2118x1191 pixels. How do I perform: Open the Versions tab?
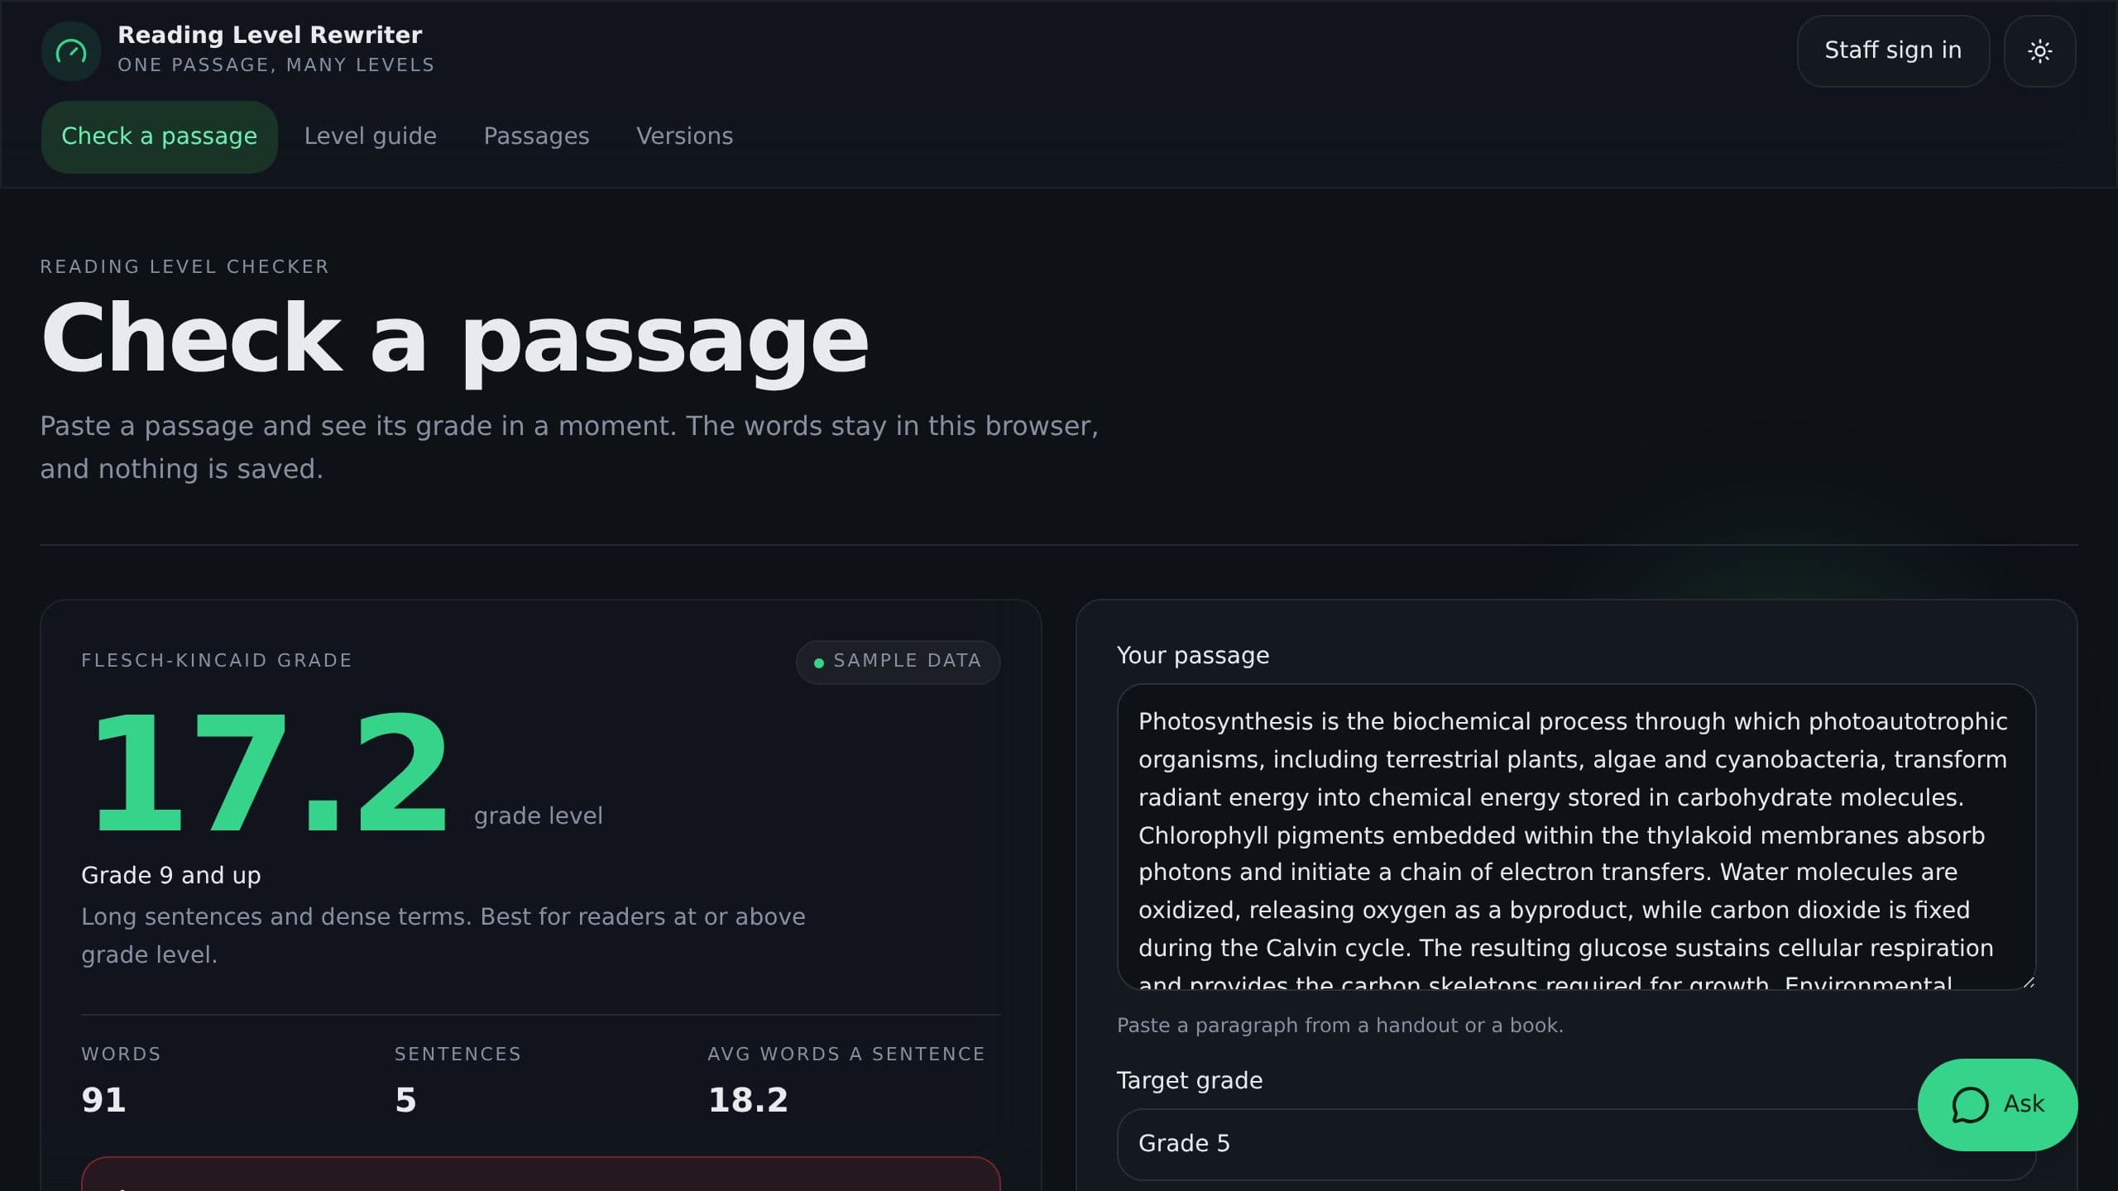click(684, 136)
